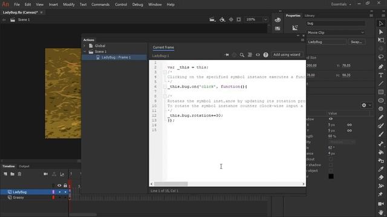Click the Swap... button

coord(356,42)
